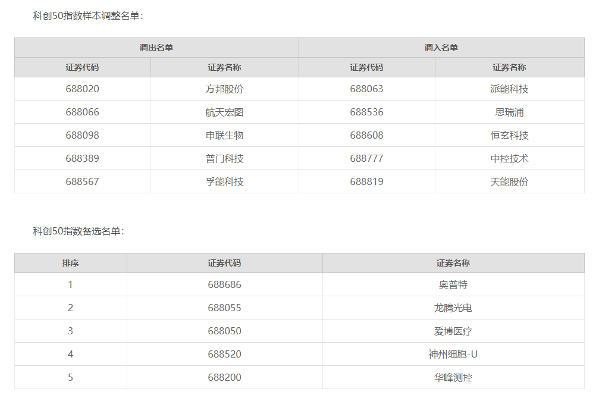This screenshot has height=398, width=596.
Task: Click the 调入名单 table header
Action: [x=441, y=48]
